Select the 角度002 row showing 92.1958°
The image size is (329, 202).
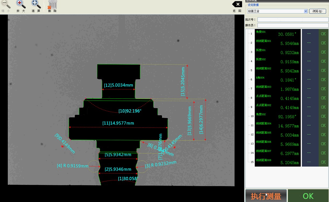[278, 116]
